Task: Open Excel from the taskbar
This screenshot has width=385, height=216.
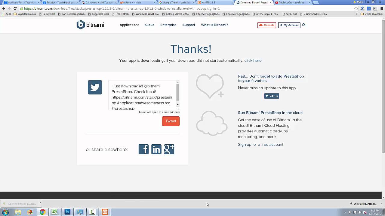Action: click(x=54, y=212)
